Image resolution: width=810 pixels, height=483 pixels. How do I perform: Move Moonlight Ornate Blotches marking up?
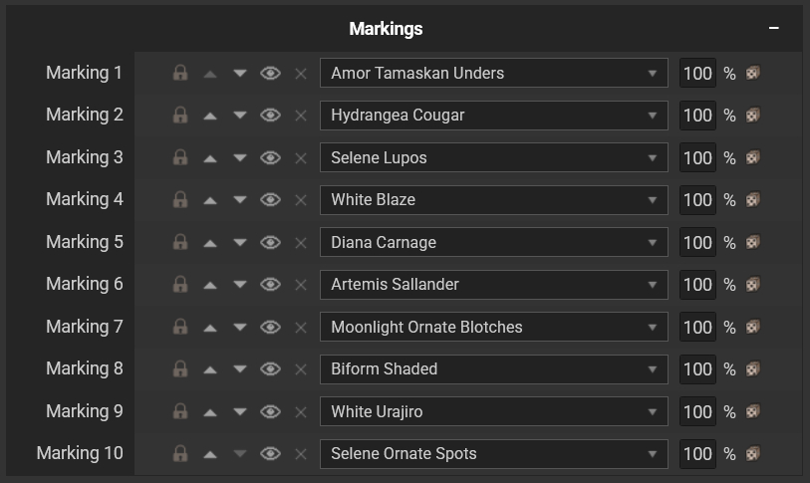point(210,327)
